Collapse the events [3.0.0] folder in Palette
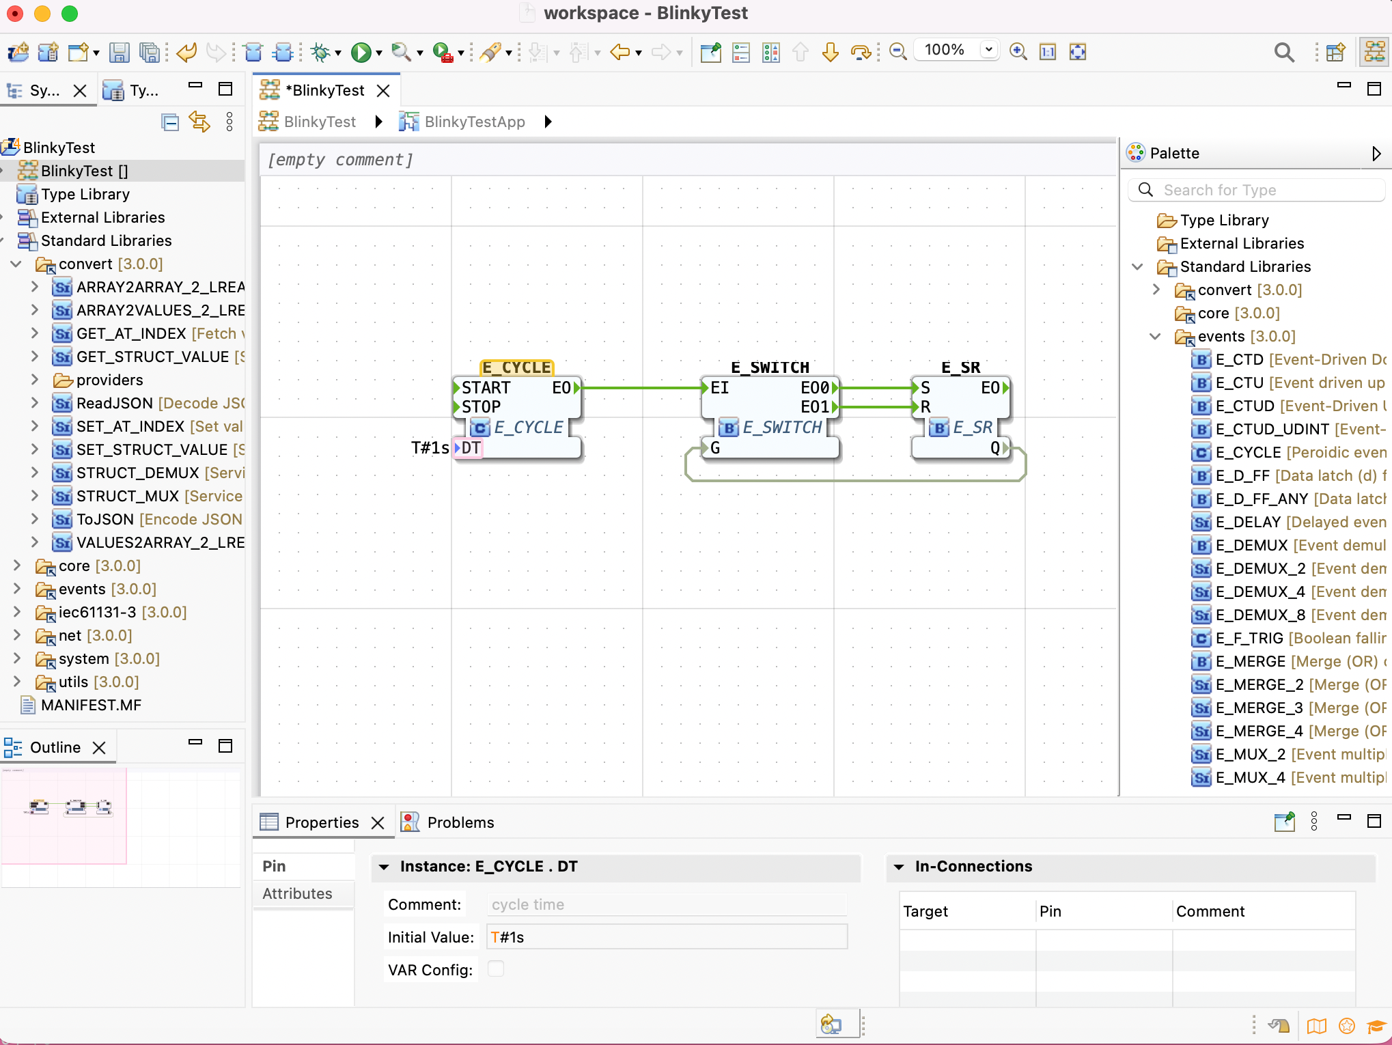Viewport: 1392px width, 1045px height. click(1155, 336)
